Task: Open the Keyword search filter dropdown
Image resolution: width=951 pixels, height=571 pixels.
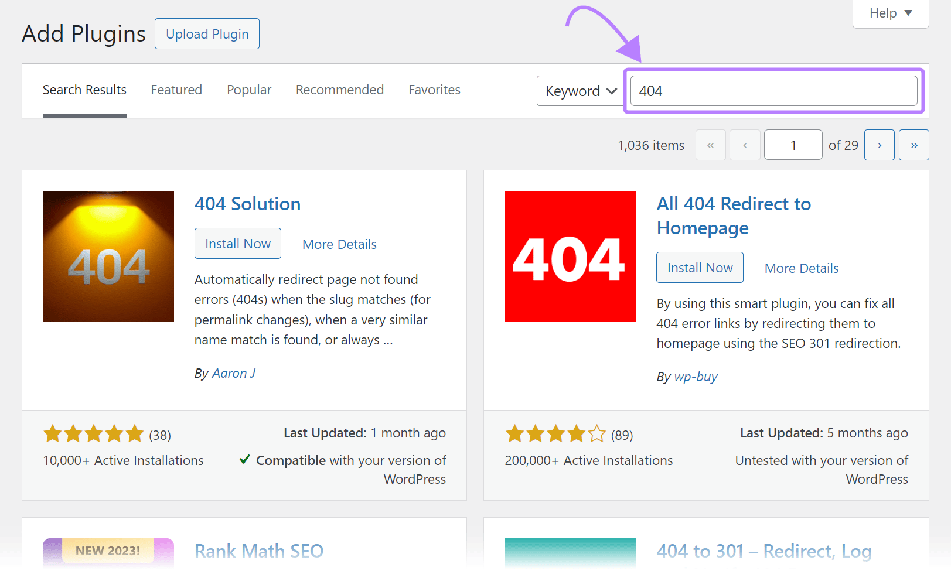Action: pos(580,91)
